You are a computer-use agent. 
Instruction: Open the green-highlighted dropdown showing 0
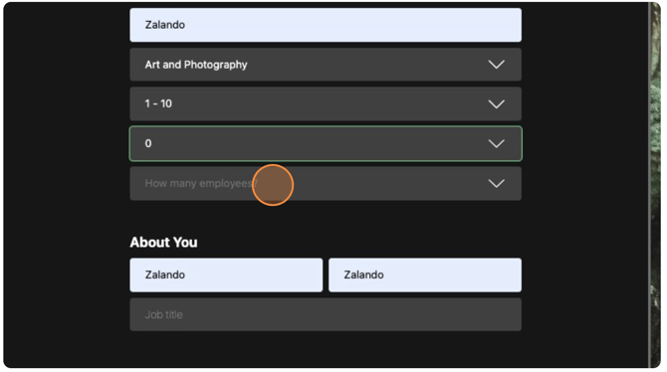pos(326,143)
